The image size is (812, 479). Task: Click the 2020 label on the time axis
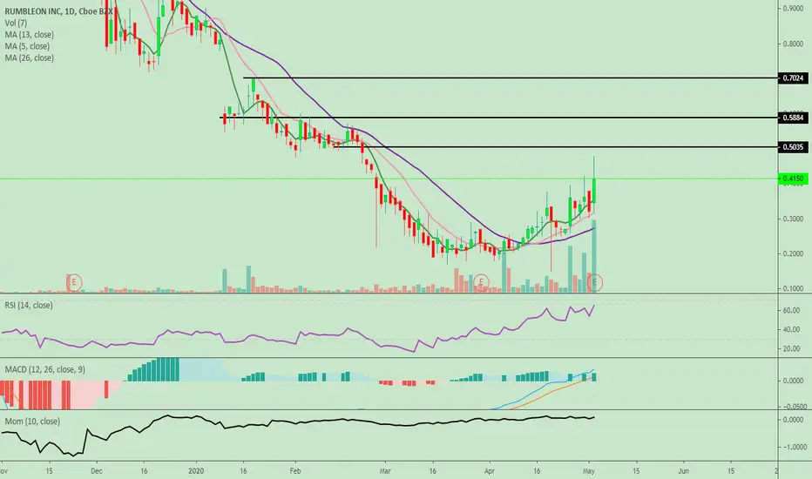(196, 471)
